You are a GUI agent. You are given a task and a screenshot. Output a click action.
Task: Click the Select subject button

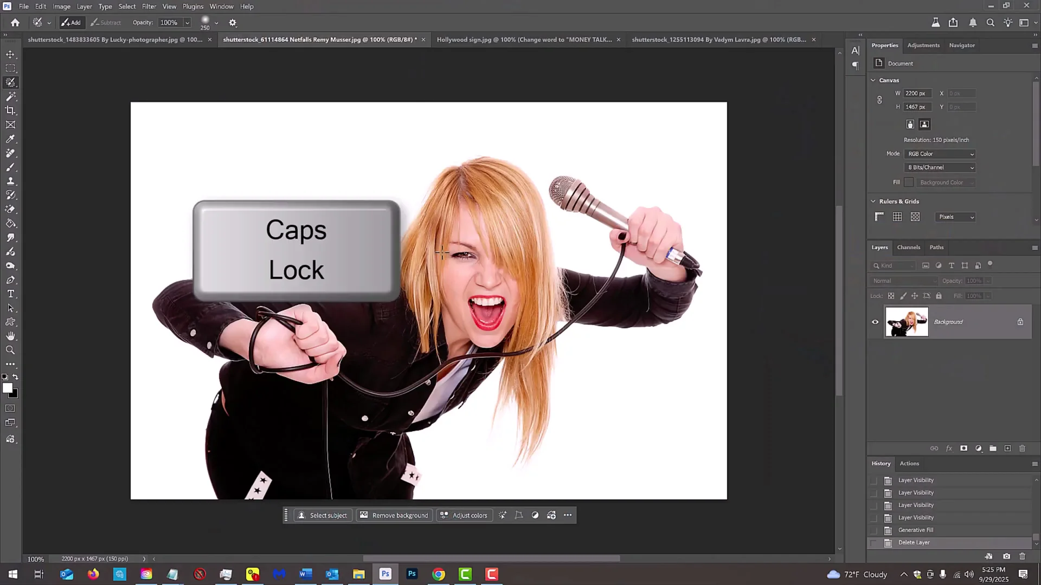coord(323,515)
